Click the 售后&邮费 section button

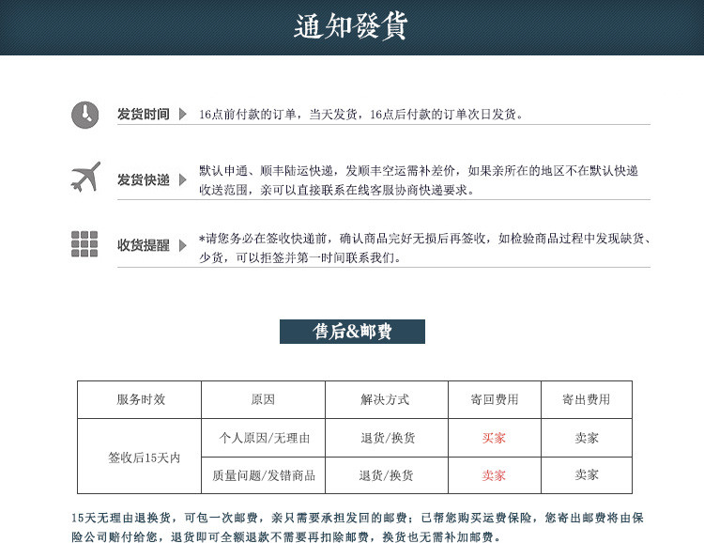[x=352, y=332]
